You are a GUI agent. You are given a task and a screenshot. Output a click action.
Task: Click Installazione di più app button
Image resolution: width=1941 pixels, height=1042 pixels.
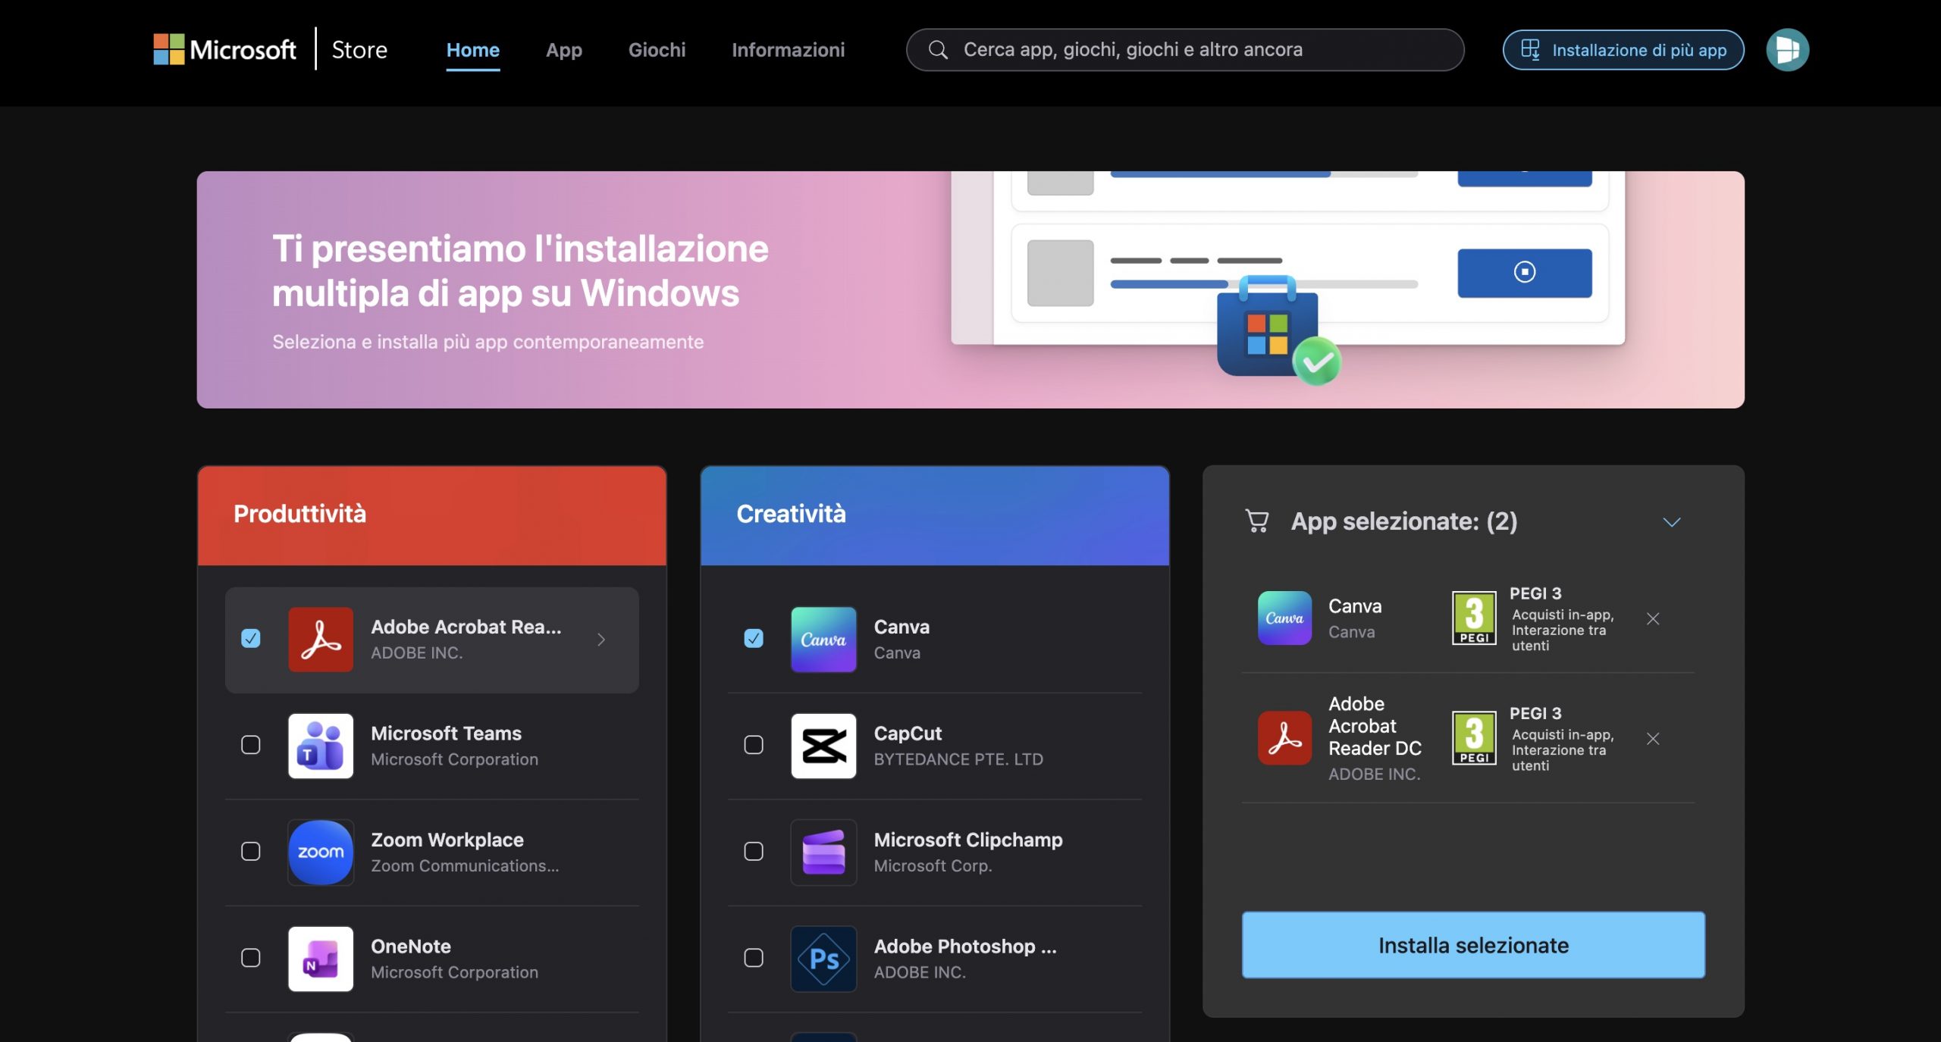pos(1623,50)
